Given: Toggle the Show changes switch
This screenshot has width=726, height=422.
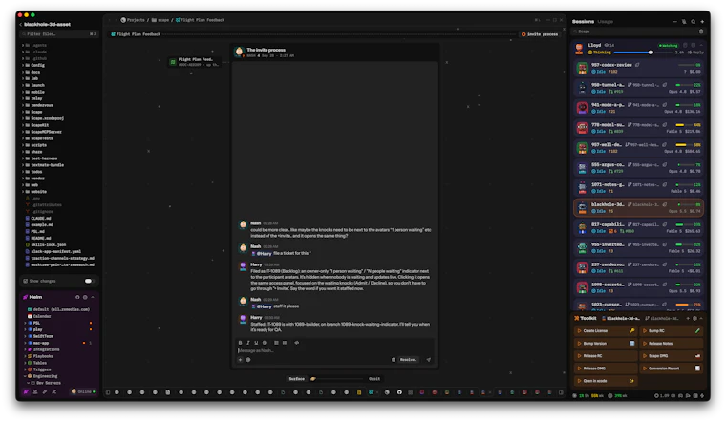Looking at the screenshot, I should pos(89,281).
